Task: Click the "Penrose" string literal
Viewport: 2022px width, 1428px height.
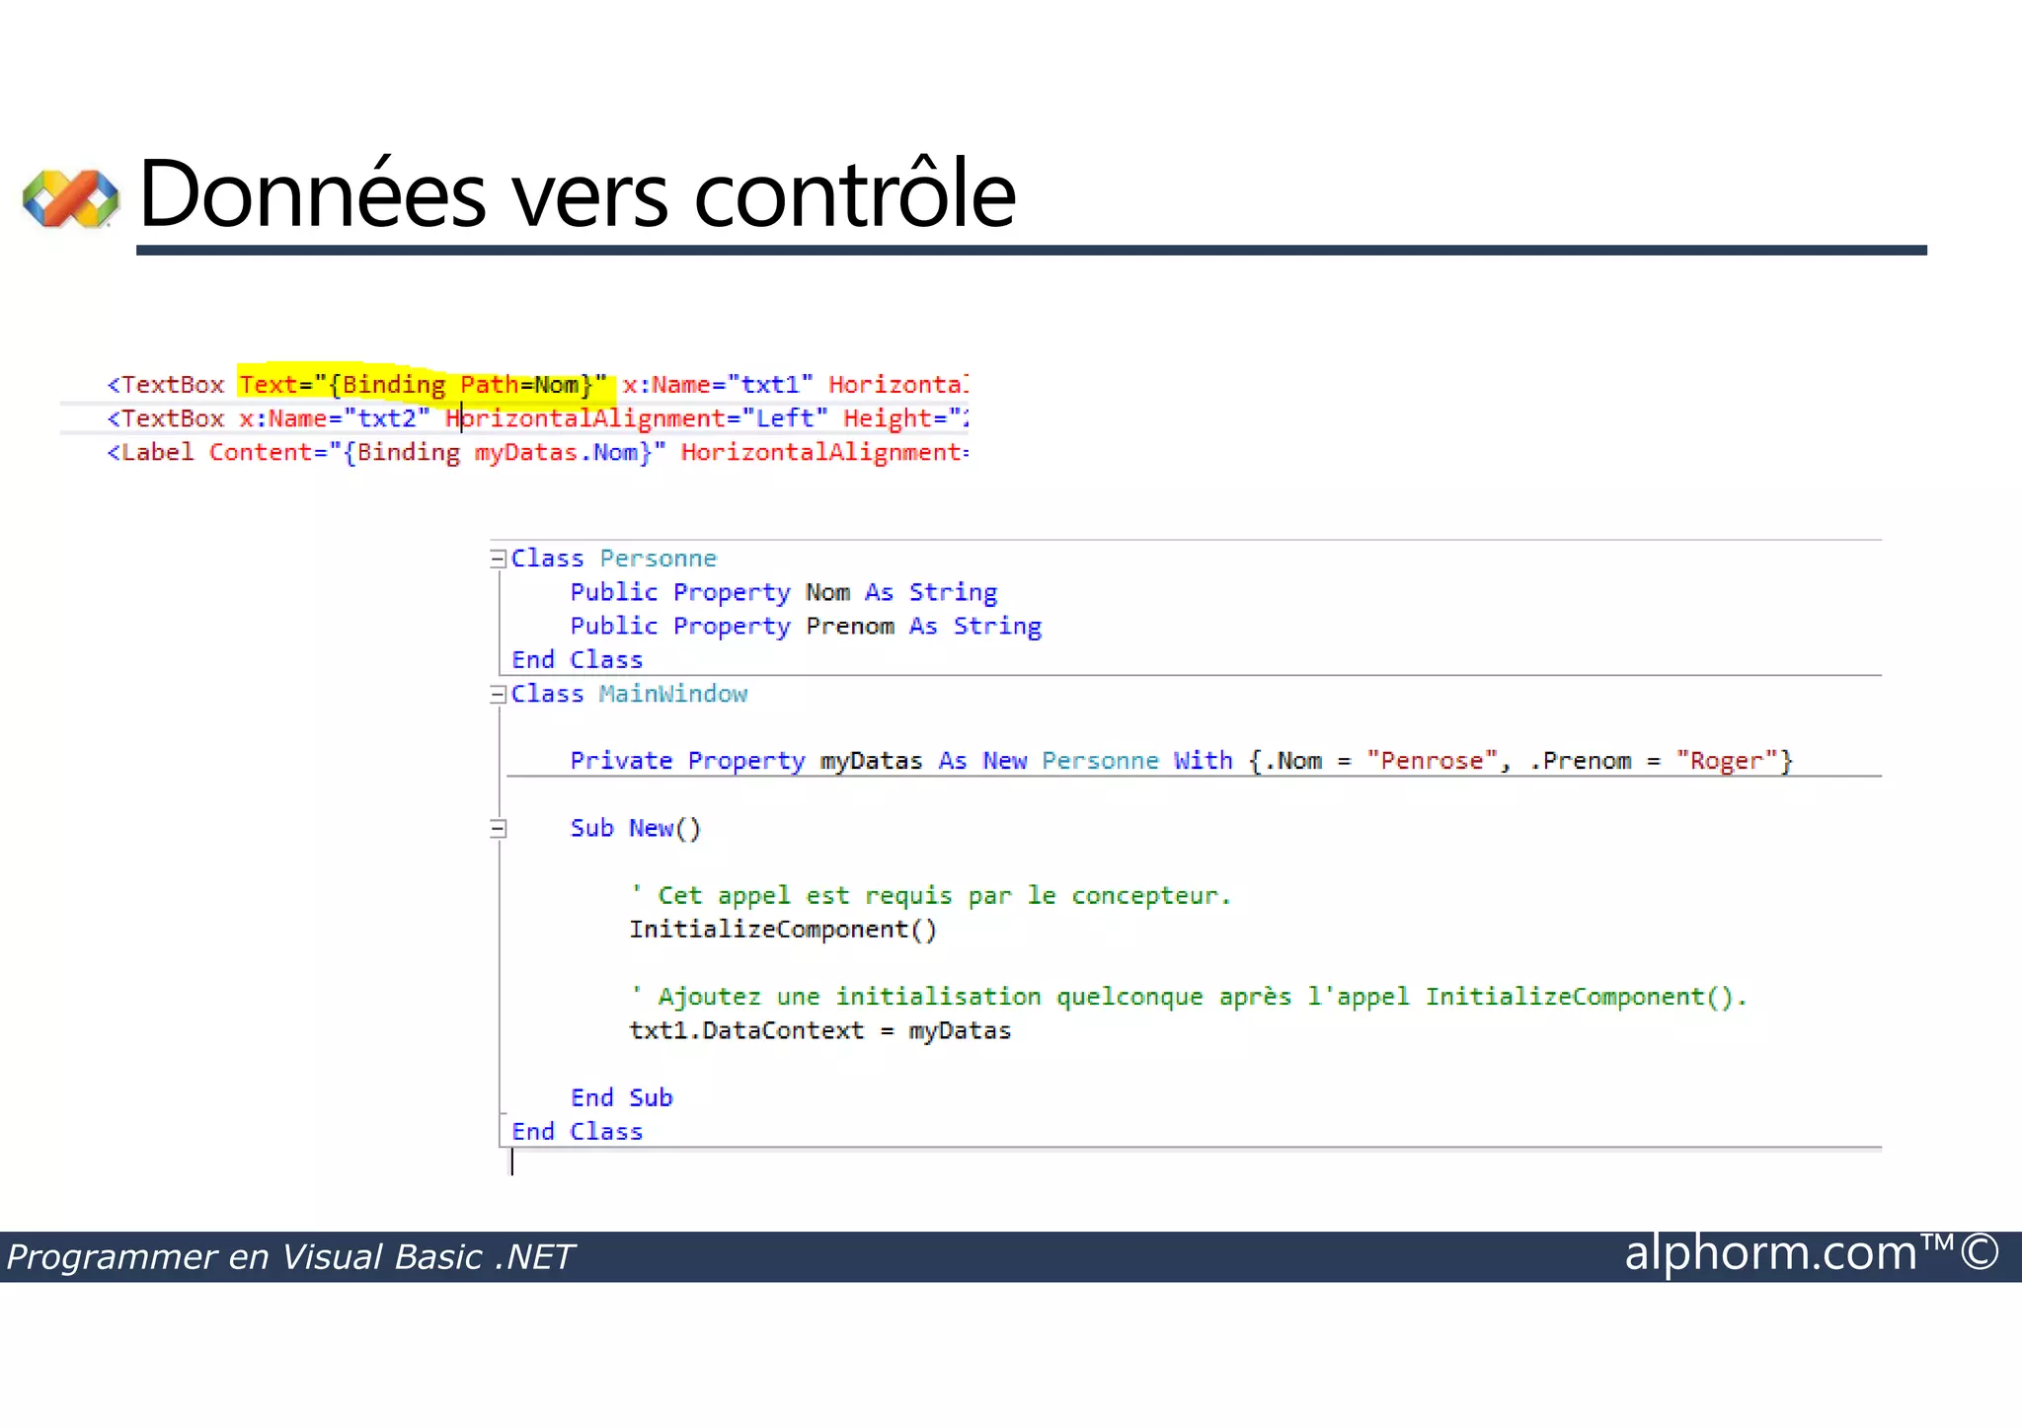Action: [1432, 761]
